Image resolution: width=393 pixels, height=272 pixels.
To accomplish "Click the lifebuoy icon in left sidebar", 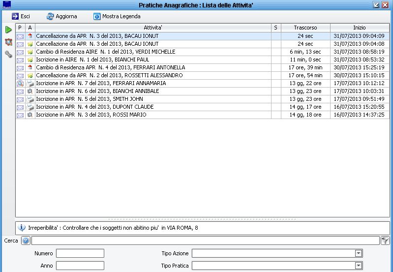I will click(8, 42).
